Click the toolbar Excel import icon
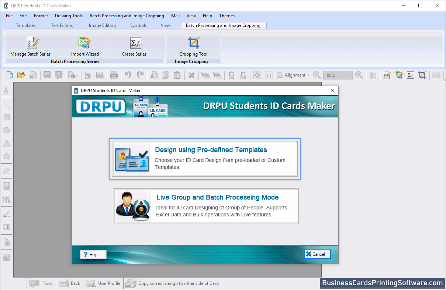This screenshot has height=290, width=446. tap(398, 75)
